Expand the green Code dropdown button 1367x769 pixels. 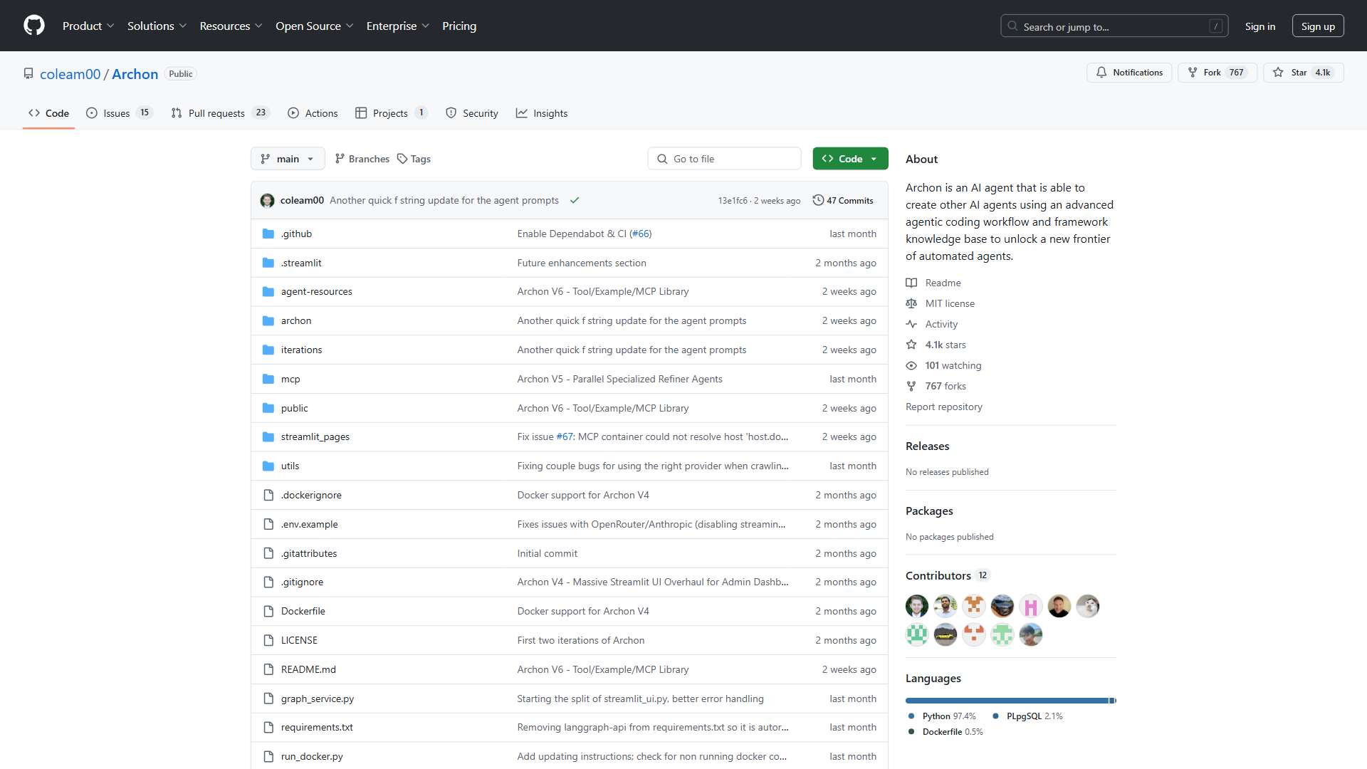850,159
